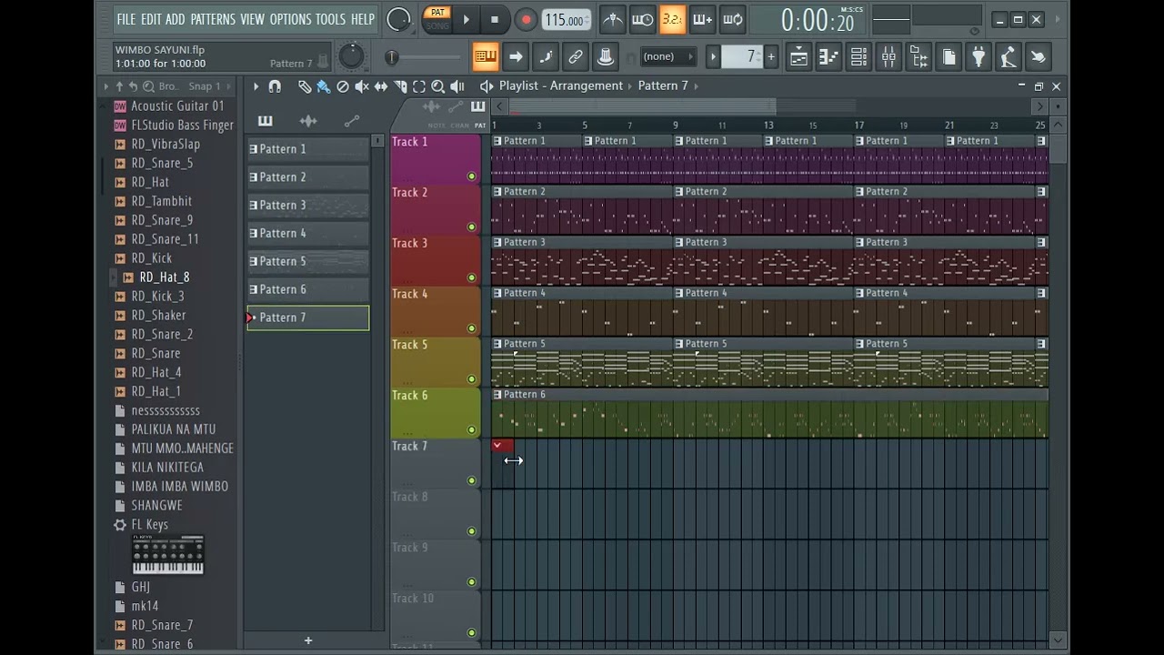Open the browser options arrow
Screen dimensions: 1164x655
(105, 86)
